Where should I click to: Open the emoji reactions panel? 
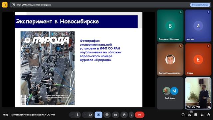(107, 115)
